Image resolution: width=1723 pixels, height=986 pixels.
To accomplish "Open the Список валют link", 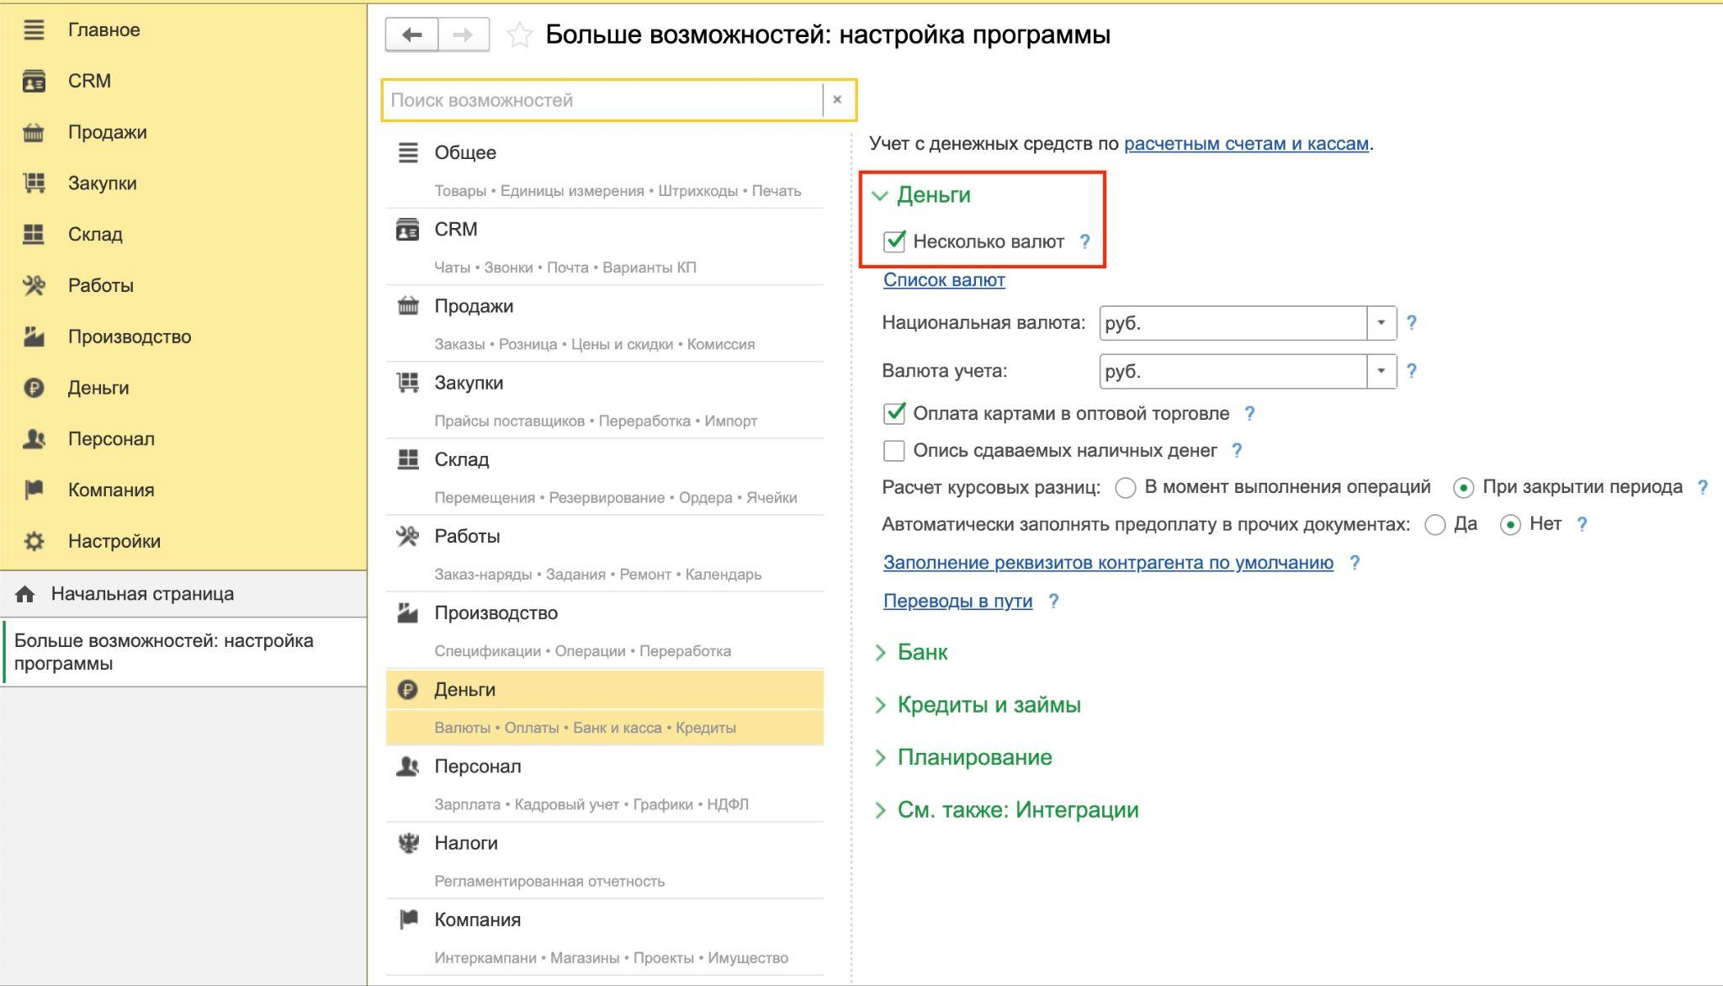I will point(944,280).
